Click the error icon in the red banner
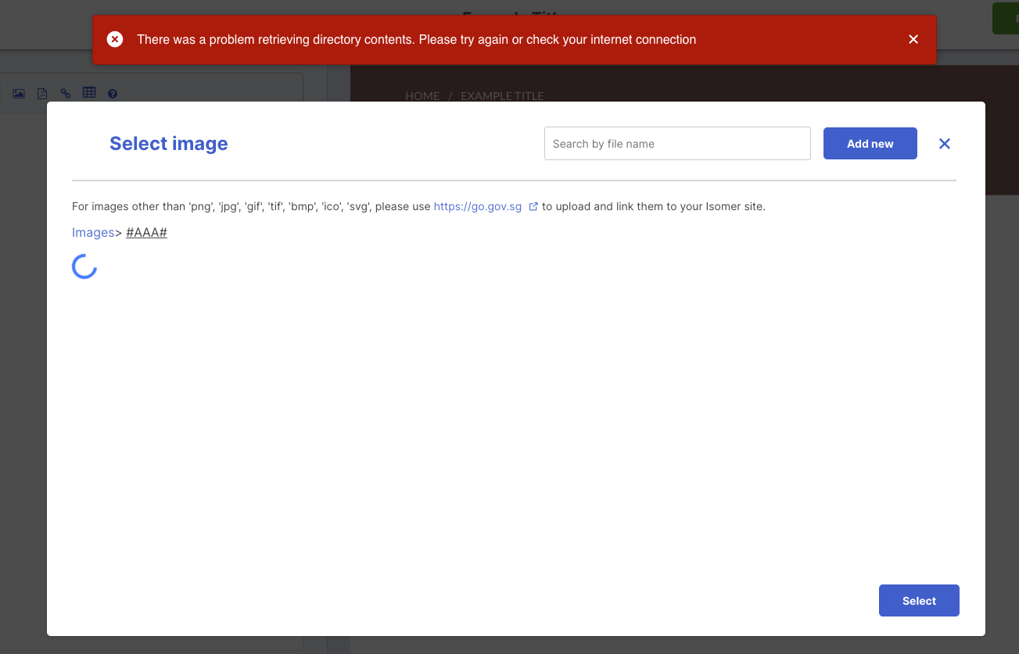Image resolution: width=1019 pixels, height=654 pixels. coord(115,38)
